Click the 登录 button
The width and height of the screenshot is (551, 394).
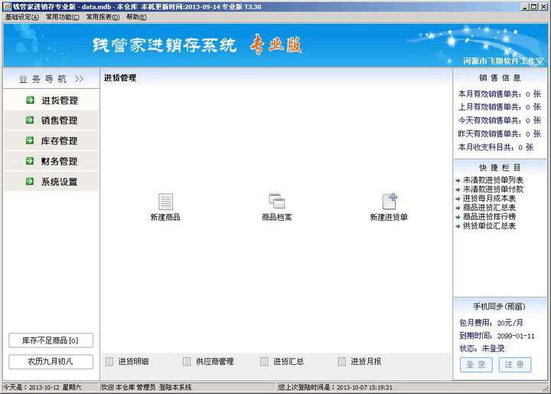click(x=476, y=365)
